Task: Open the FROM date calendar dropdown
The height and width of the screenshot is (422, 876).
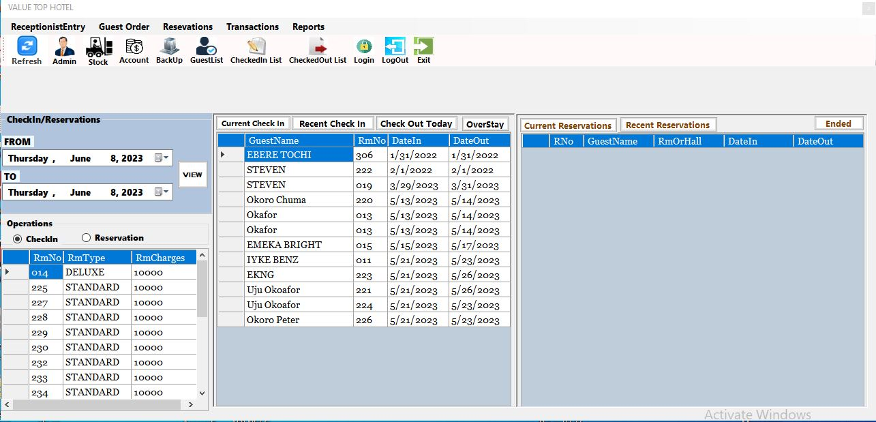Action: coord(162,158)
